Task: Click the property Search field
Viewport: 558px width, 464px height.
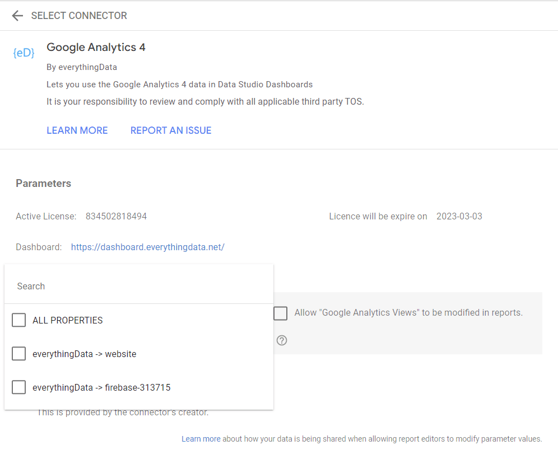Action: tap(138, 286)
